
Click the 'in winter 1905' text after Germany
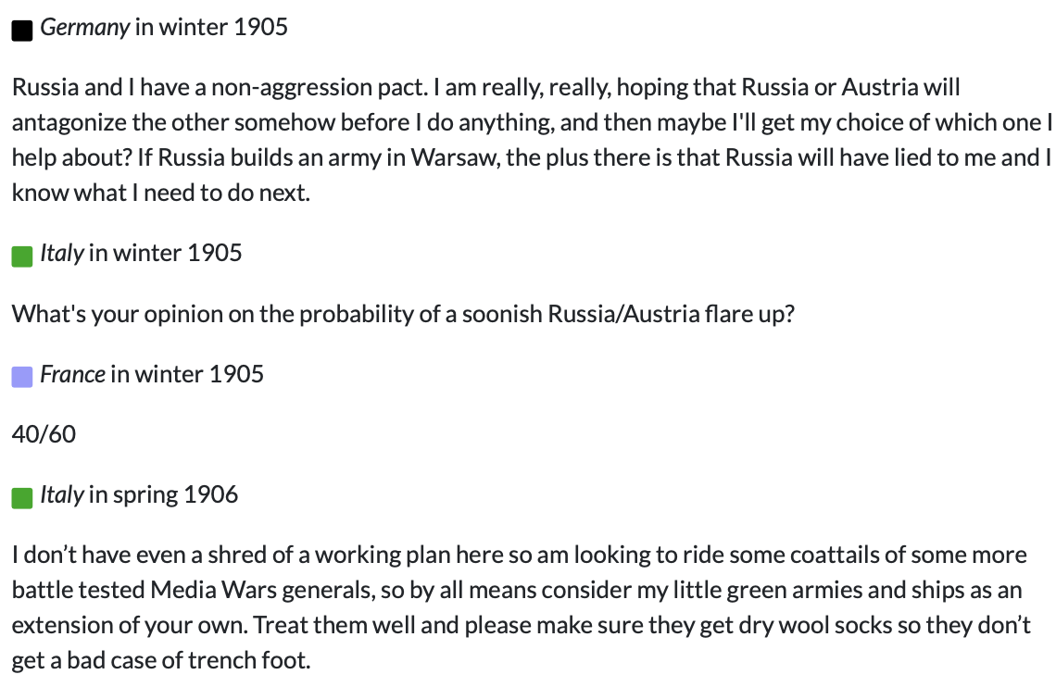[x=211, y=27]
